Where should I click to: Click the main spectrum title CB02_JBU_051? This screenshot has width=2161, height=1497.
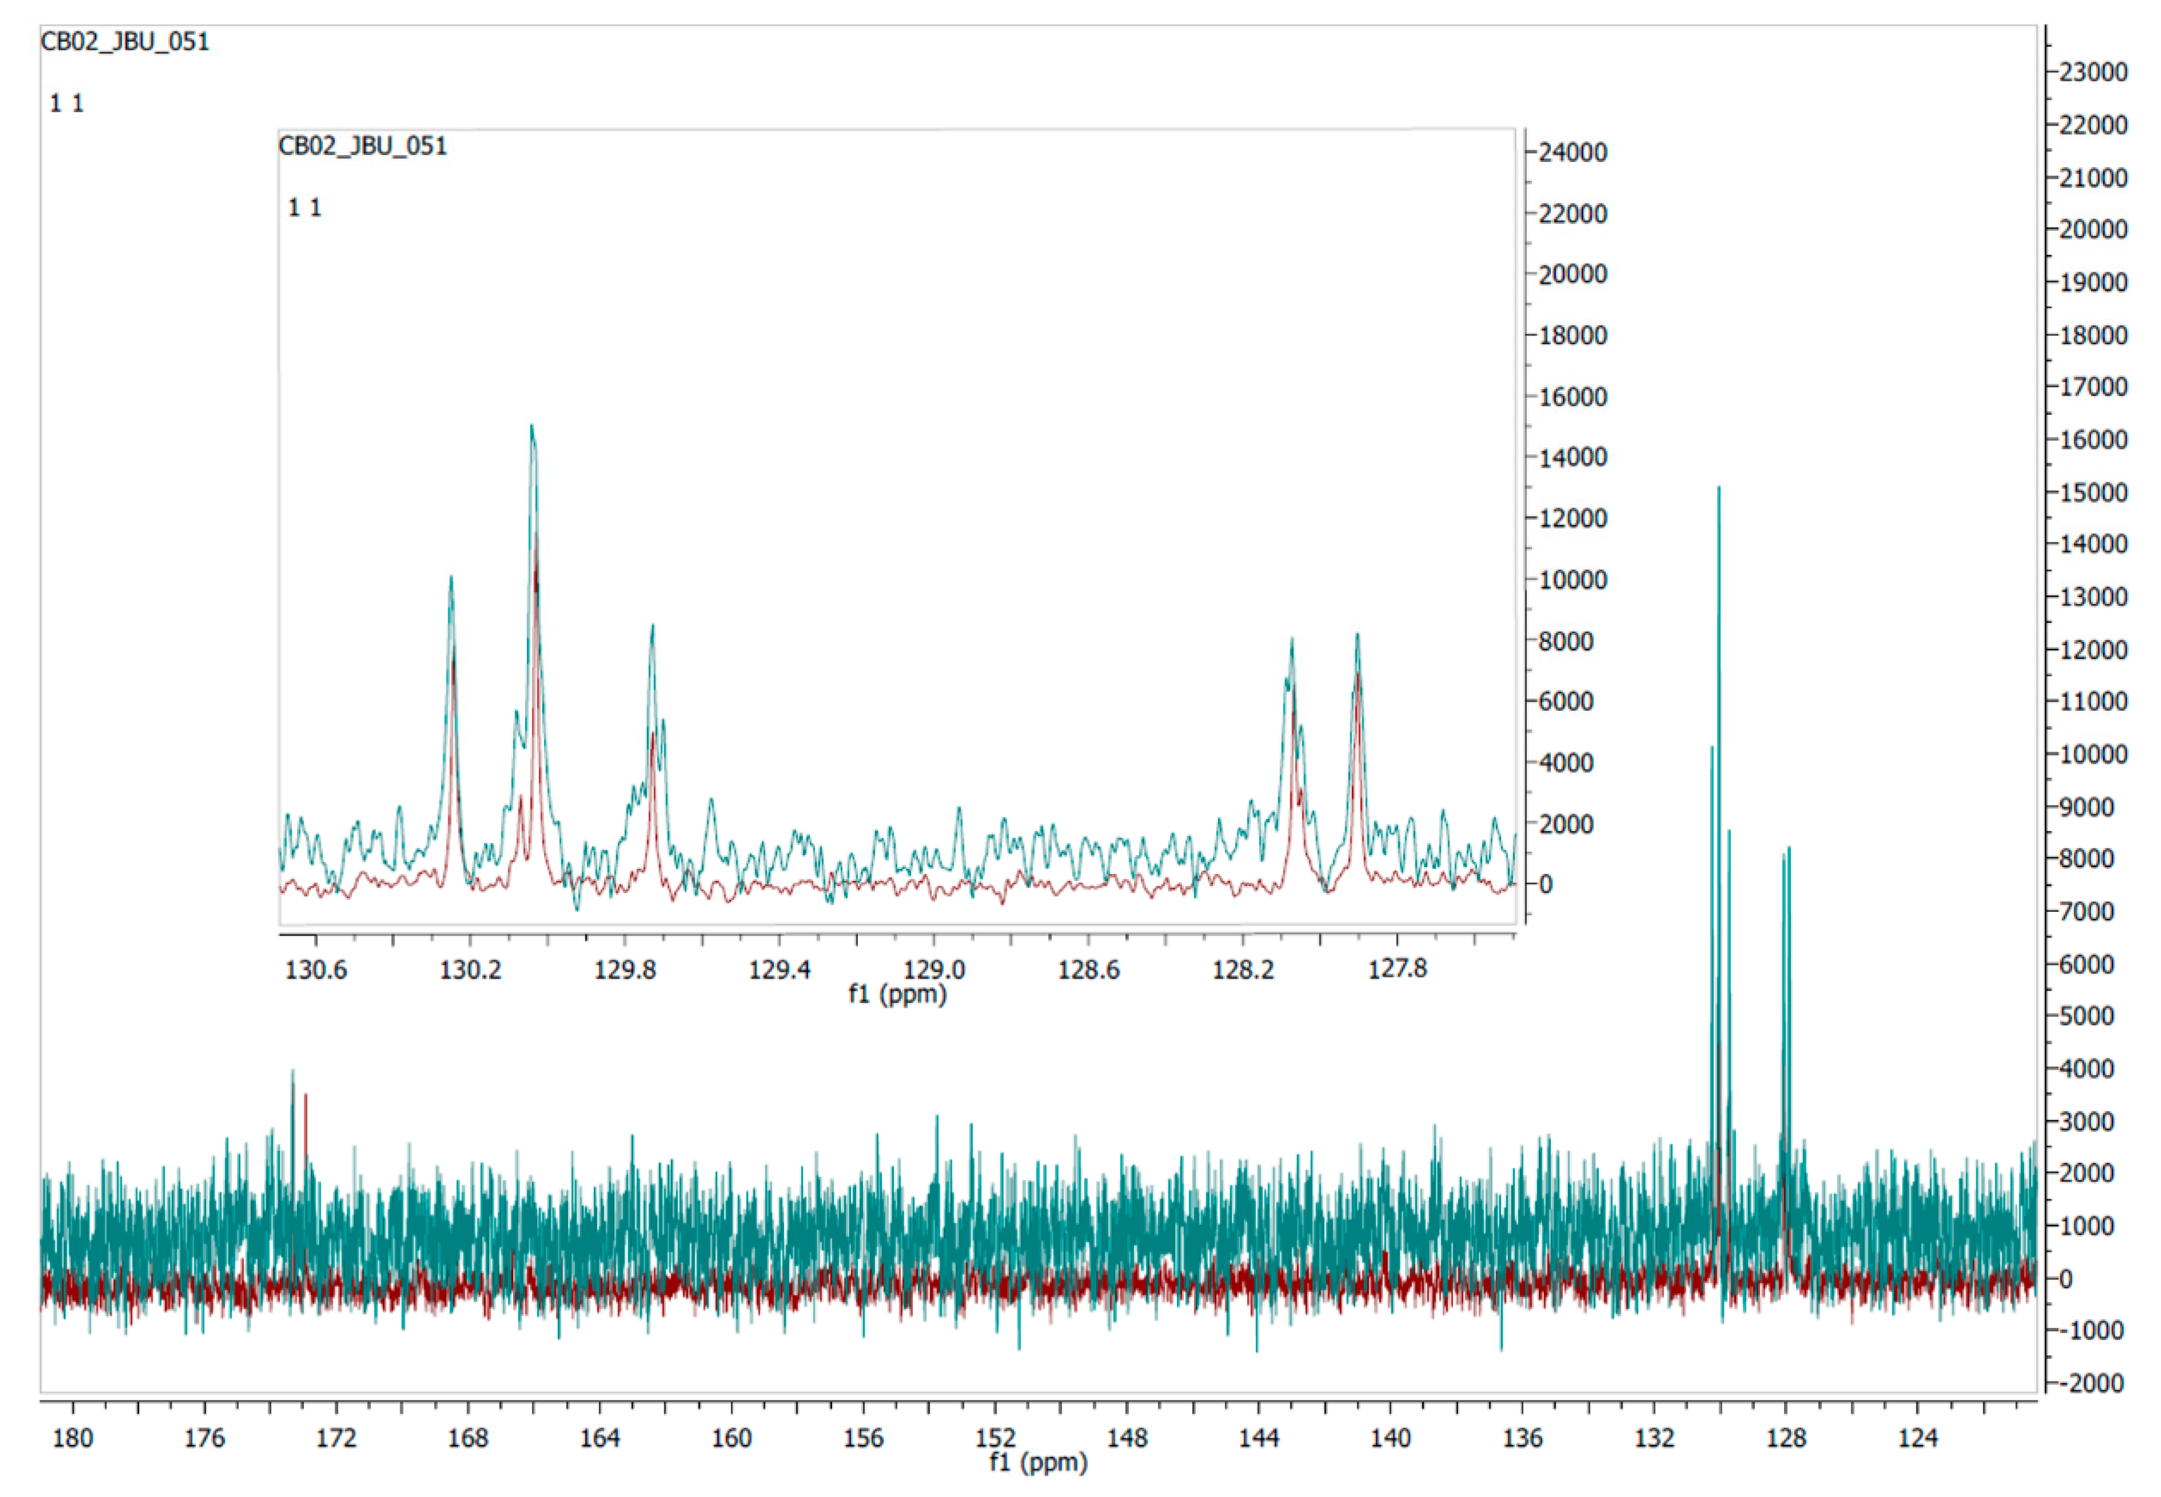pos(125,42)
